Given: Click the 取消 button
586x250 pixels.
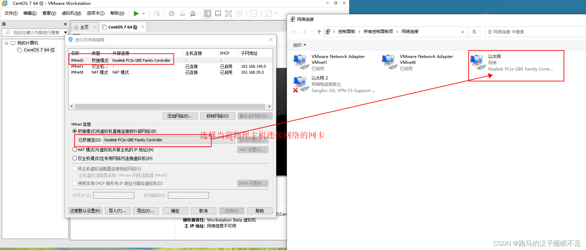Looking at the screenshot, I should tap(203, 211).
